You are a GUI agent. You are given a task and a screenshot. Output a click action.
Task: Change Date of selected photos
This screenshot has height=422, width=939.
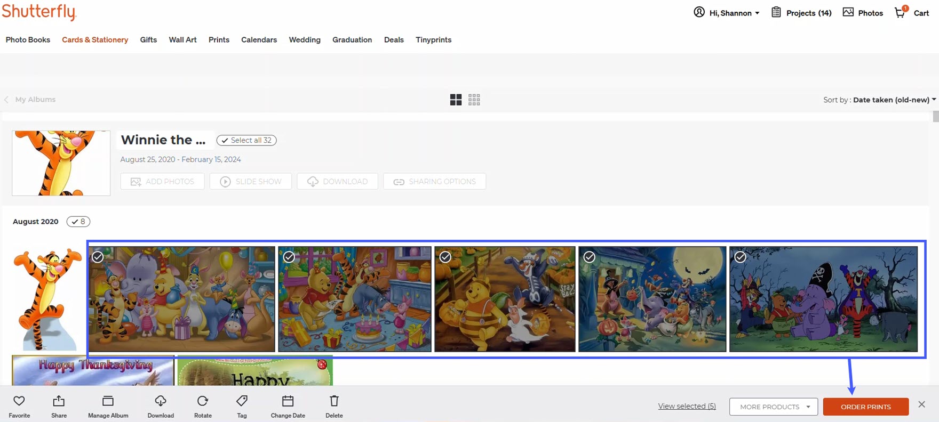pos(288,407)
